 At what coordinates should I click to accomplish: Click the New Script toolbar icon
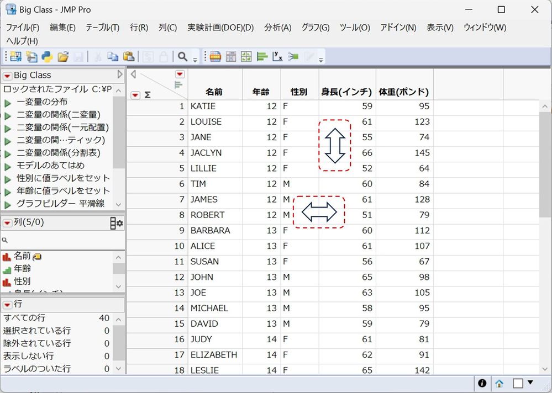[x=31, y=56]
